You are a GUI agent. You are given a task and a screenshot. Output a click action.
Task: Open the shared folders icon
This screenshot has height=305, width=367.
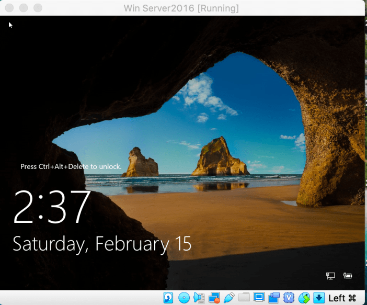coord(244,298)
